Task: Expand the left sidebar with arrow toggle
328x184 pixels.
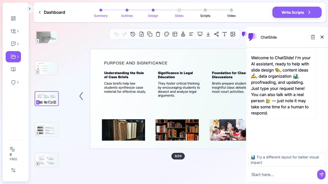Action: [29, 9]
